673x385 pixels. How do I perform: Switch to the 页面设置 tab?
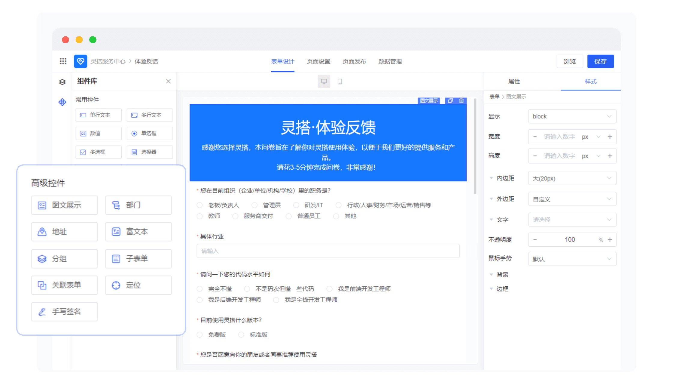pos(318,61)
